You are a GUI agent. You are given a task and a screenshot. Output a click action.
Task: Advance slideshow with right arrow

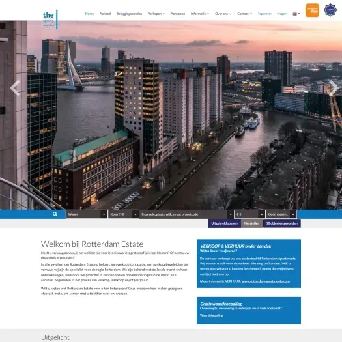pyautogui.click(x=334, y=88)
